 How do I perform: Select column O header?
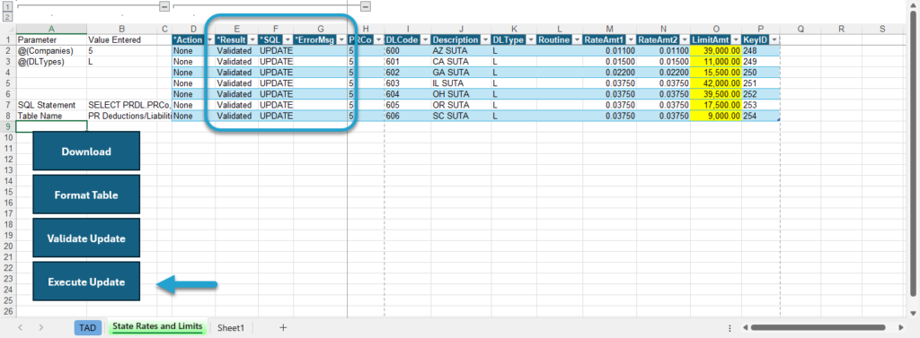pos(716,29)
